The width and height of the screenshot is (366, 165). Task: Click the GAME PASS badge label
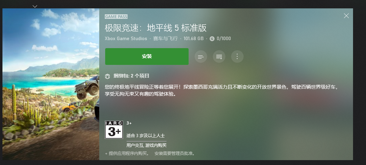[116, 16]
